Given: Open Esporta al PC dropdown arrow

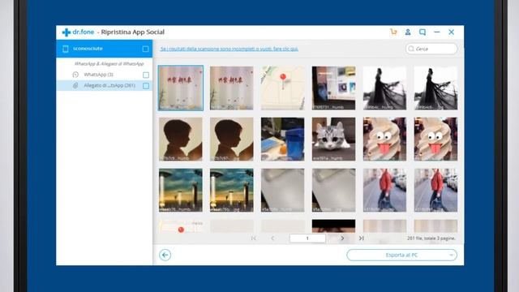Looking at the screenshot, I should pyautogui.click(x=451, y=255).
